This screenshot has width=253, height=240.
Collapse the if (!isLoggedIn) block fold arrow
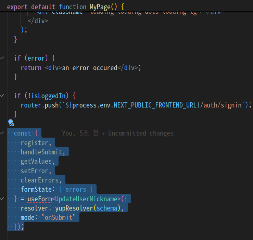2,96
